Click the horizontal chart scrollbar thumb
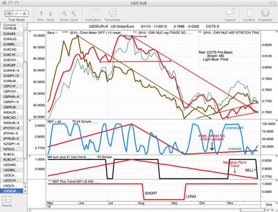Image resolution: width=278 pixels, height=212 pixels. (253, 210)
